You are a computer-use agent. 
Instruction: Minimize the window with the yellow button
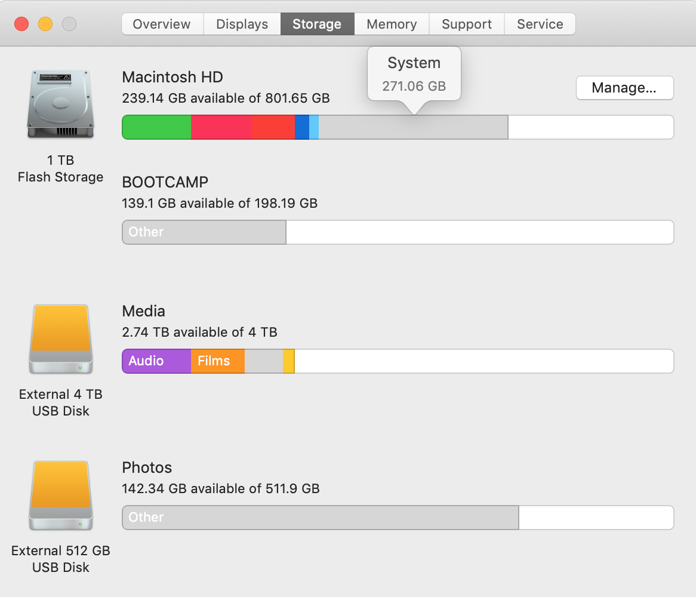pyautogui.click(x=45, y=24)
